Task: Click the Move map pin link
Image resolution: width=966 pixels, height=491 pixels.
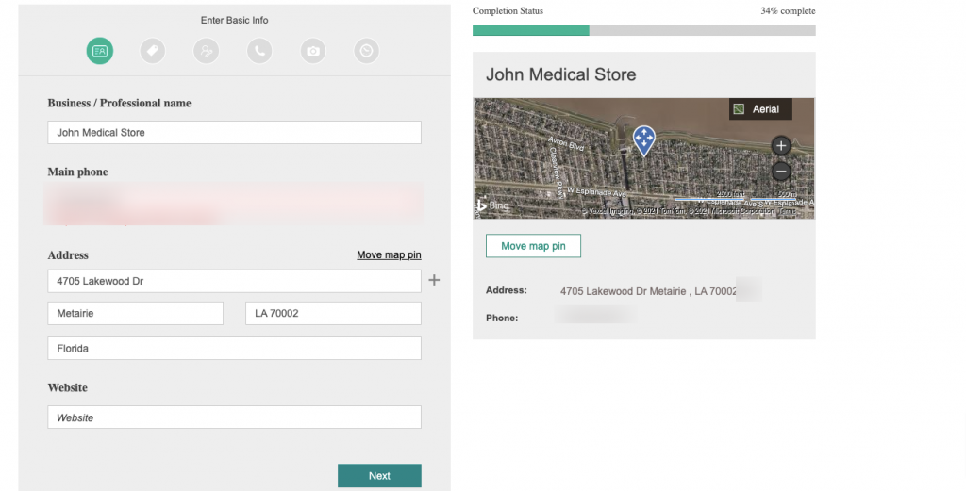Action: click(x=389, y=254)
